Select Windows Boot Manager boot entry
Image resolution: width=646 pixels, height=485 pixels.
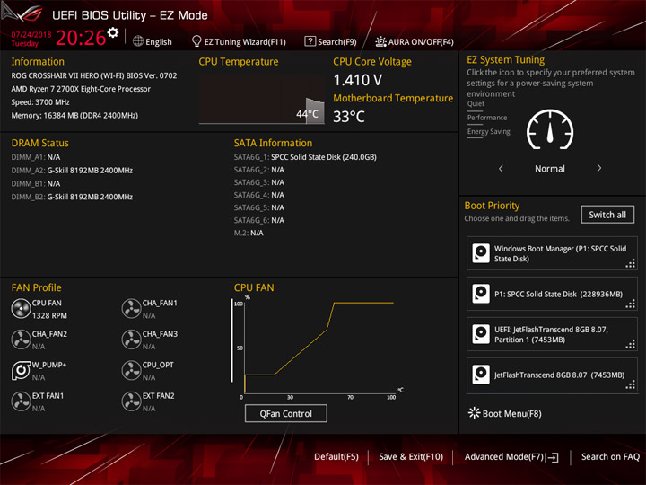click(x=552, y=253)
